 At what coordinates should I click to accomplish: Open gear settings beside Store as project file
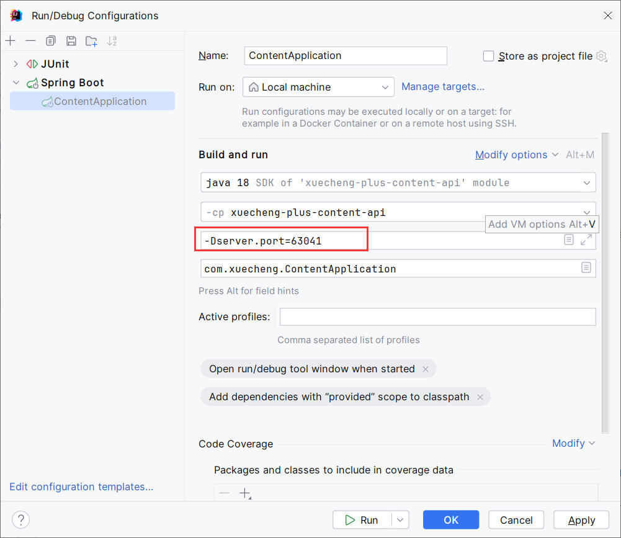click(x=602, y=56)
